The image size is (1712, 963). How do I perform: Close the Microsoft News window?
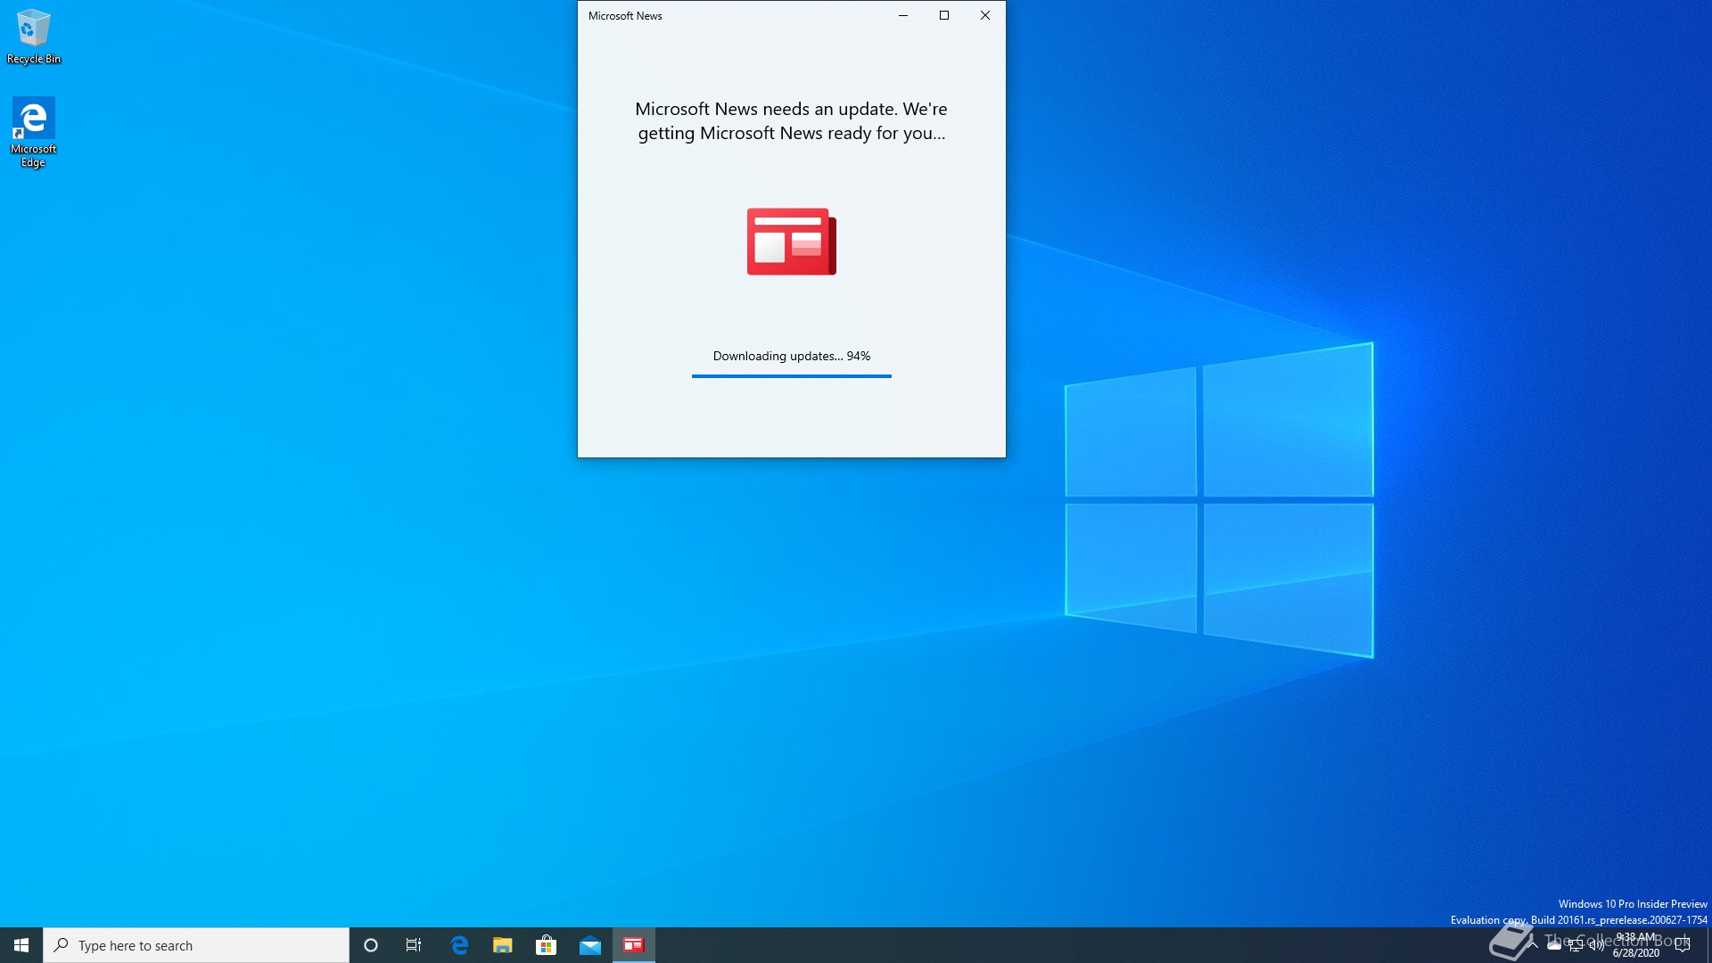click(985, 15)
